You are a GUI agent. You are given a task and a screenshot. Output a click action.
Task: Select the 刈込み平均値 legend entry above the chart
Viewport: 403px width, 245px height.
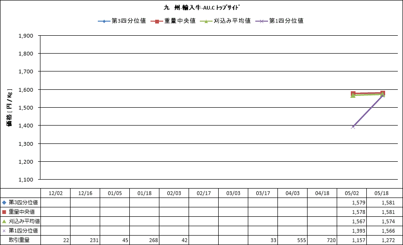click(225, 21)
